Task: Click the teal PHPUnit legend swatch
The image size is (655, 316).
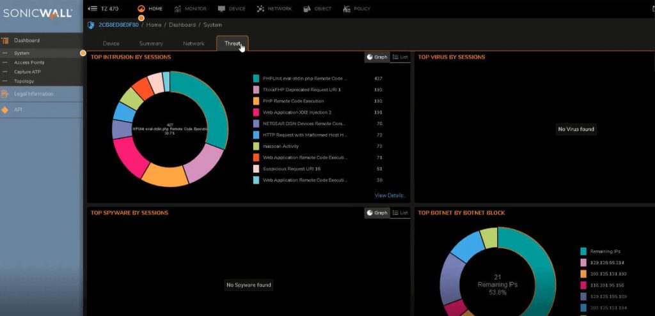Action: (256, 79)
